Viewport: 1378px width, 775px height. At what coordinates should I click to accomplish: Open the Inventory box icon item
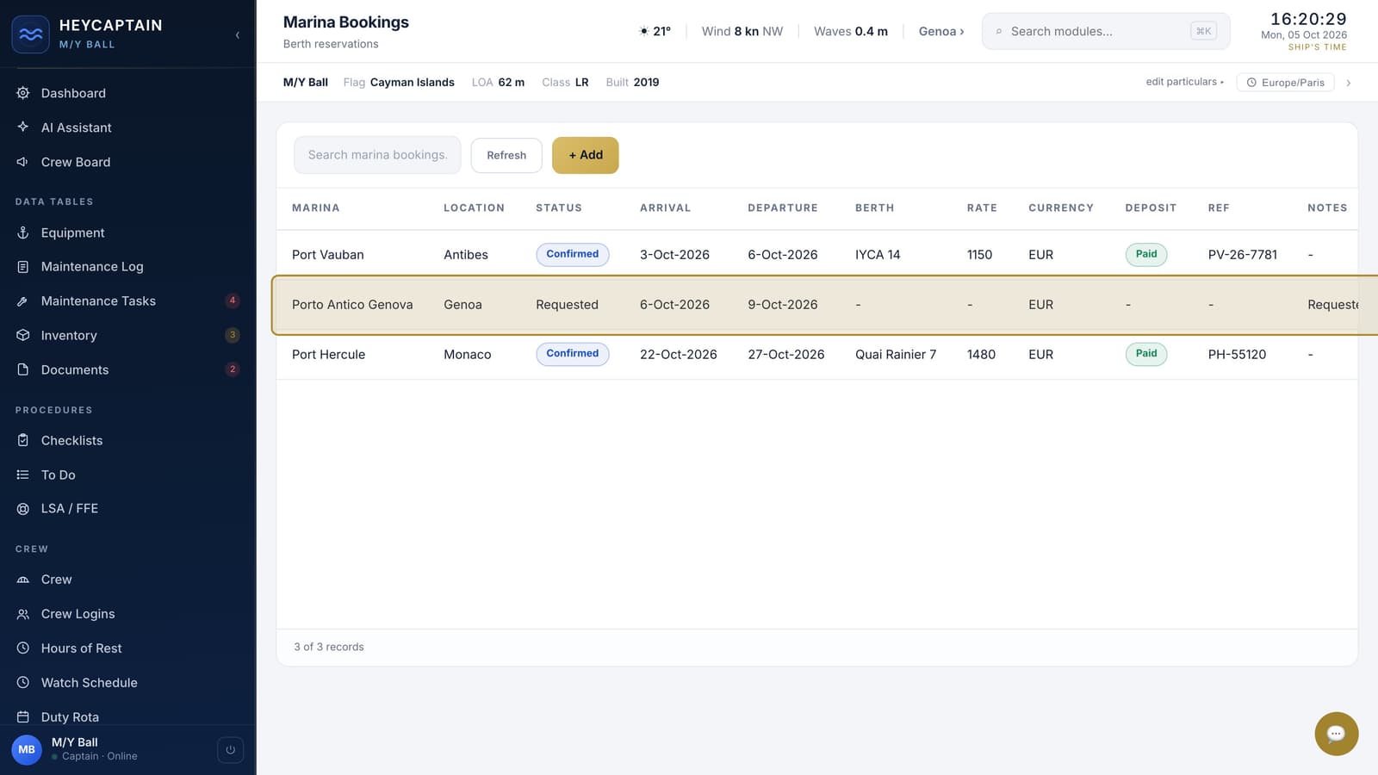click(23, 335)
